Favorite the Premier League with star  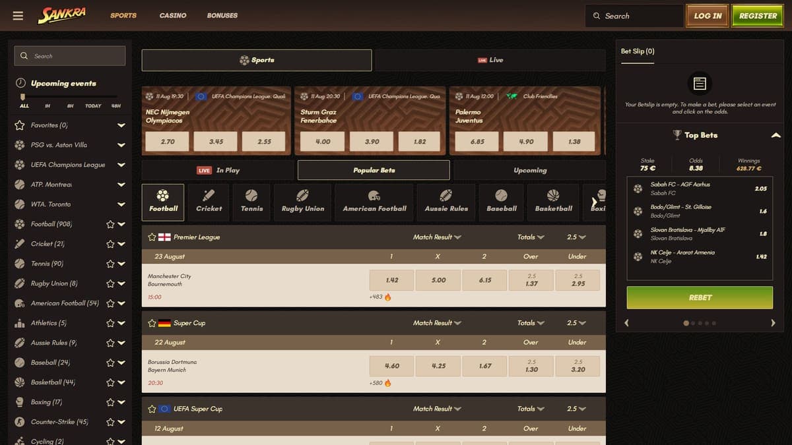(152, 237)
